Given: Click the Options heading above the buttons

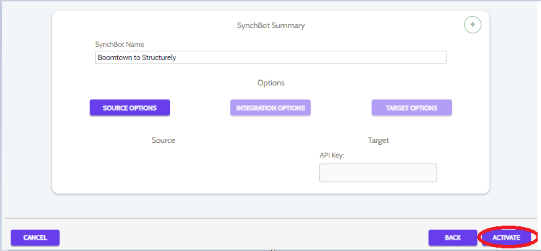Looking at the screenshot, I should (271, 83).
